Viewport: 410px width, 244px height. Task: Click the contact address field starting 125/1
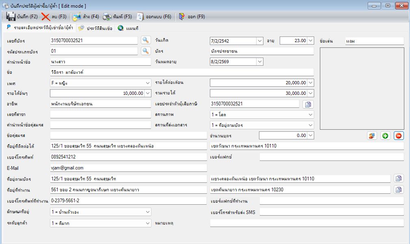click(x=128, y=146)
